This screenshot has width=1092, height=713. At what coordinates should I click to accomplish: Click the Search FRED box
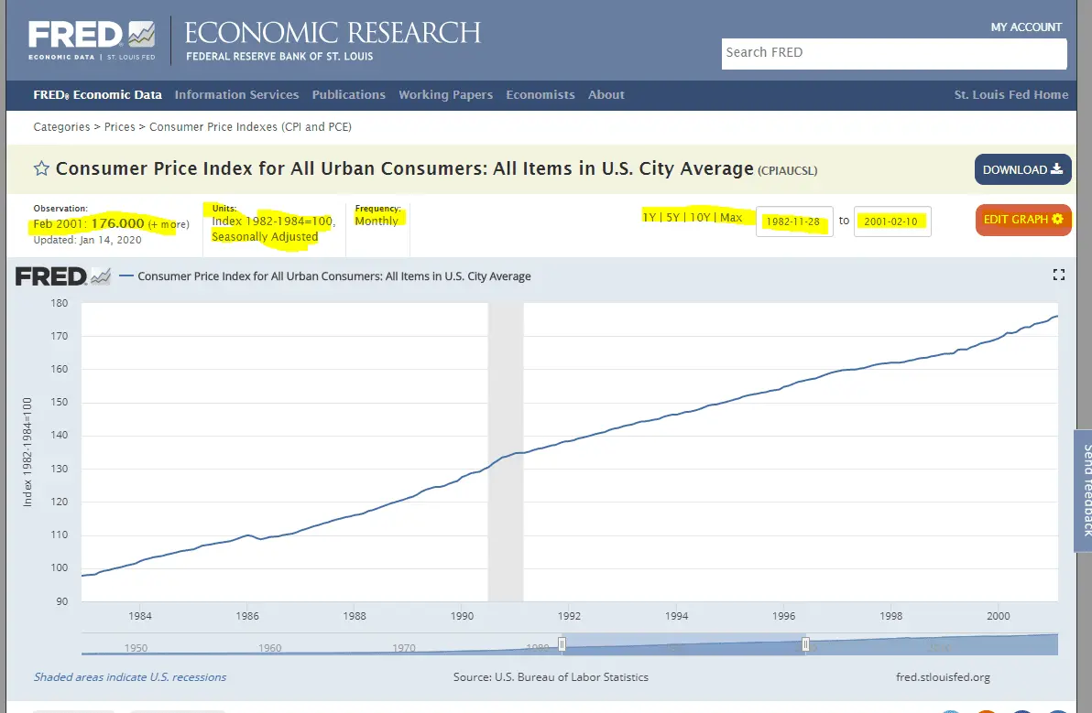893,53
